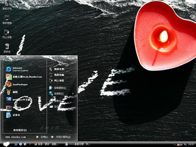
Task: Open 运行(R)... run dialog entry
Action: pos(56,107)
